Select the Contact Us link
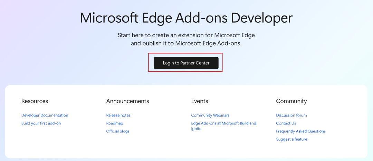 coord(286,123)
